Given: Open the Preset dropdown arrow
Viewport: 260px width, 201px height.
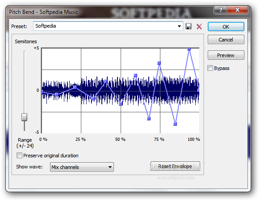Looking at the screenshot, I should tap(179, 26).
